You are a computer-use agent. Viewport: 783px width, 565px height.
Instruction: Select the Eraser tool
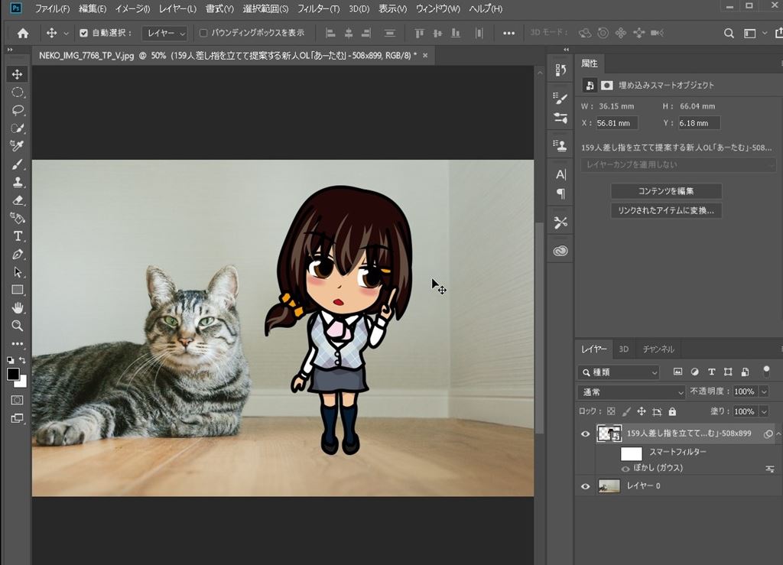click(x=18, y=200)
